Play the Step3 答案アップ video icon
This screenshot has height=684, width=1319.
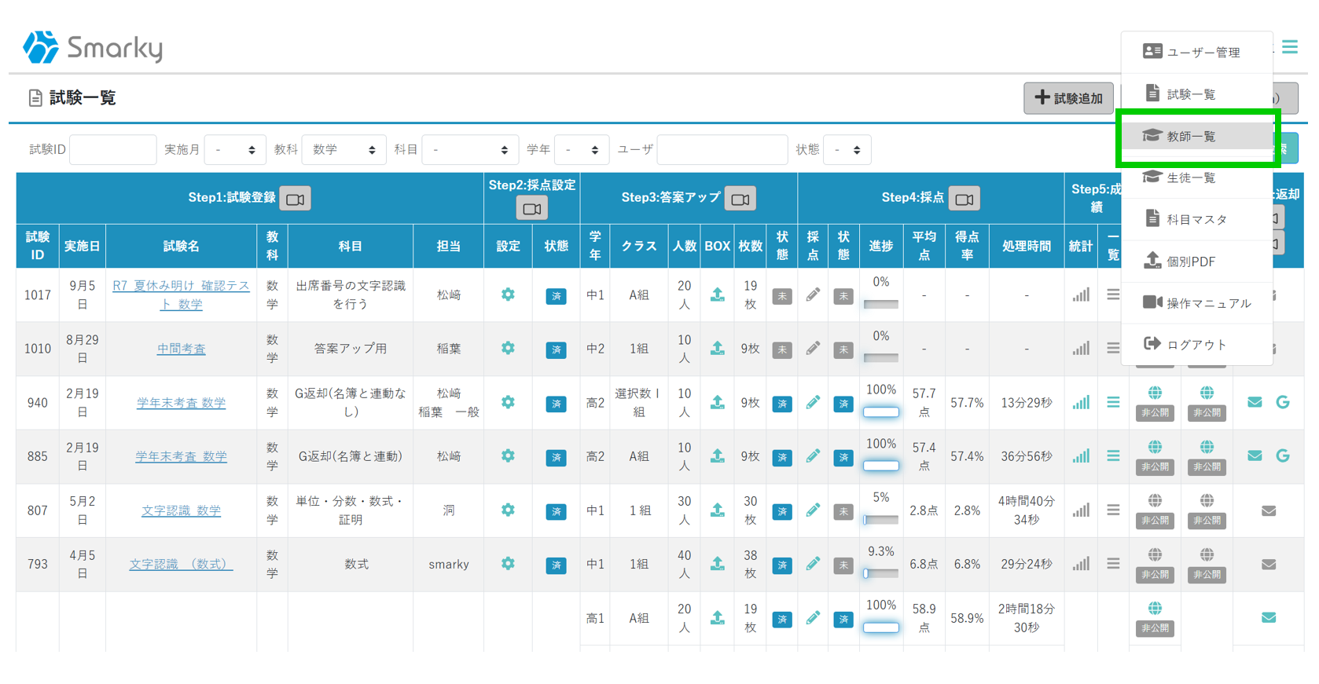point(740,199)
